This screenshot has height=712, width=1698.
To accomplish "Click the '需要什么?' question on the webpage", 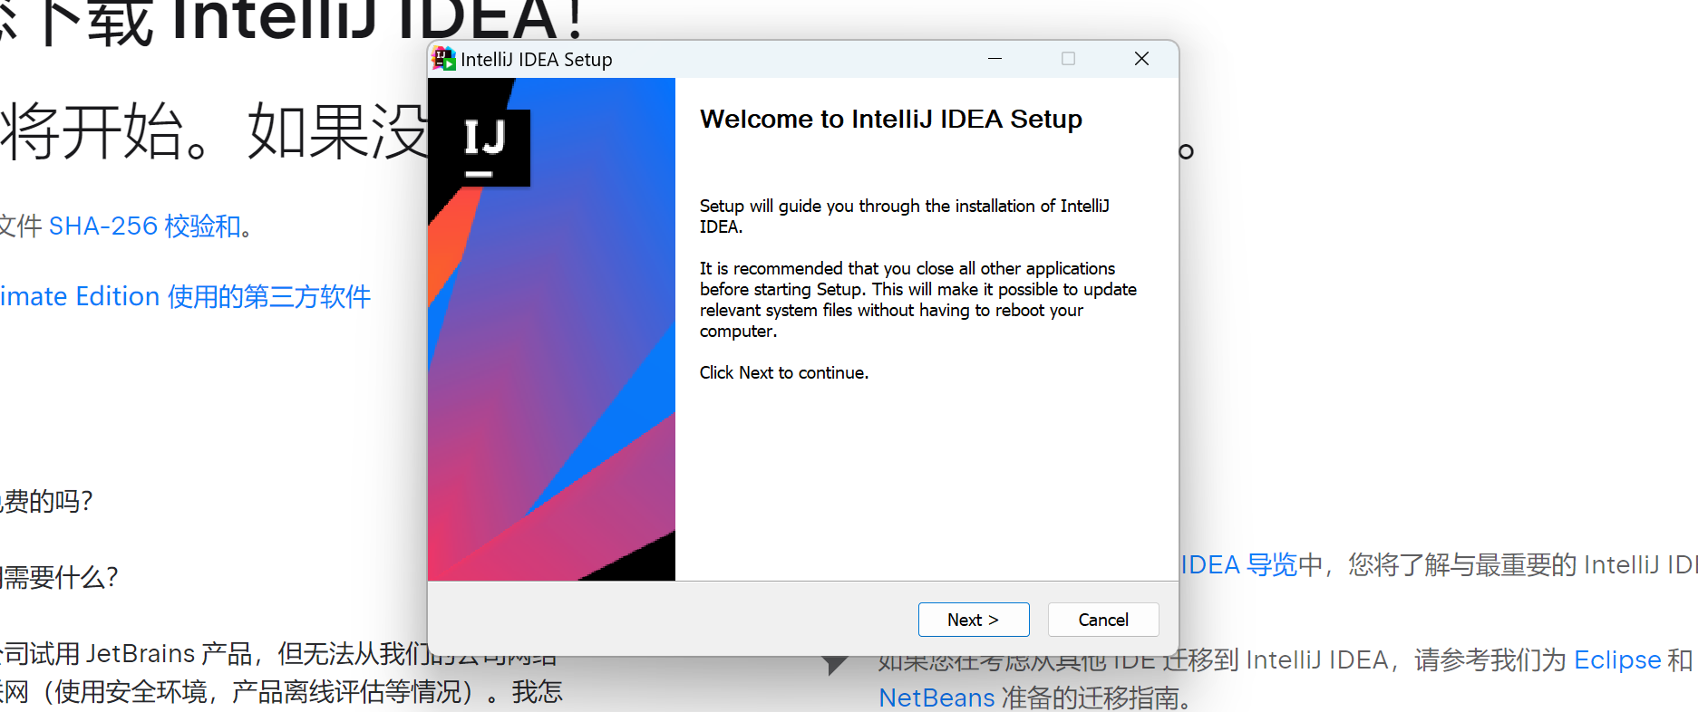I will [x=59, y=577].
